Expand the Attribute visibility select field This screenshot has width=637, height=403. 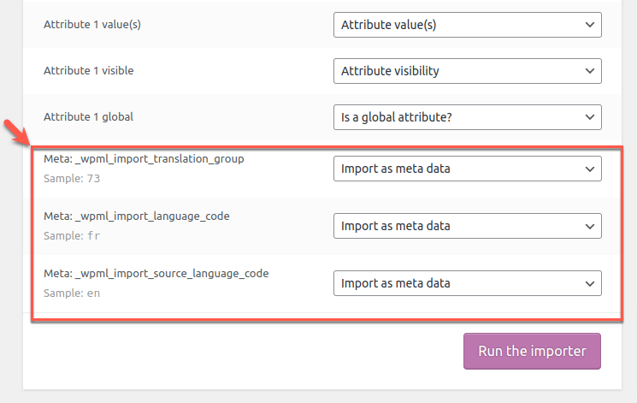(468, 71)
